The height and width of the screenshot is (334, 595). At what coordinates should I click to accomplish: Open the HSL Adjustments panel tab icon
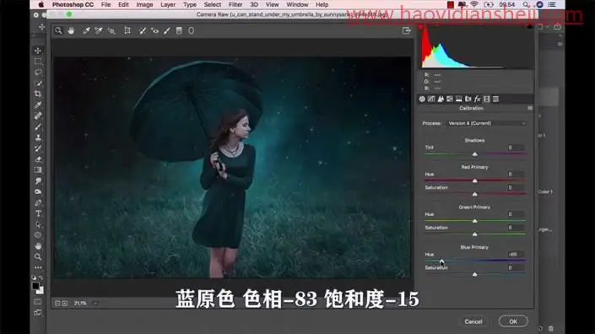click(x=450, y=99)
